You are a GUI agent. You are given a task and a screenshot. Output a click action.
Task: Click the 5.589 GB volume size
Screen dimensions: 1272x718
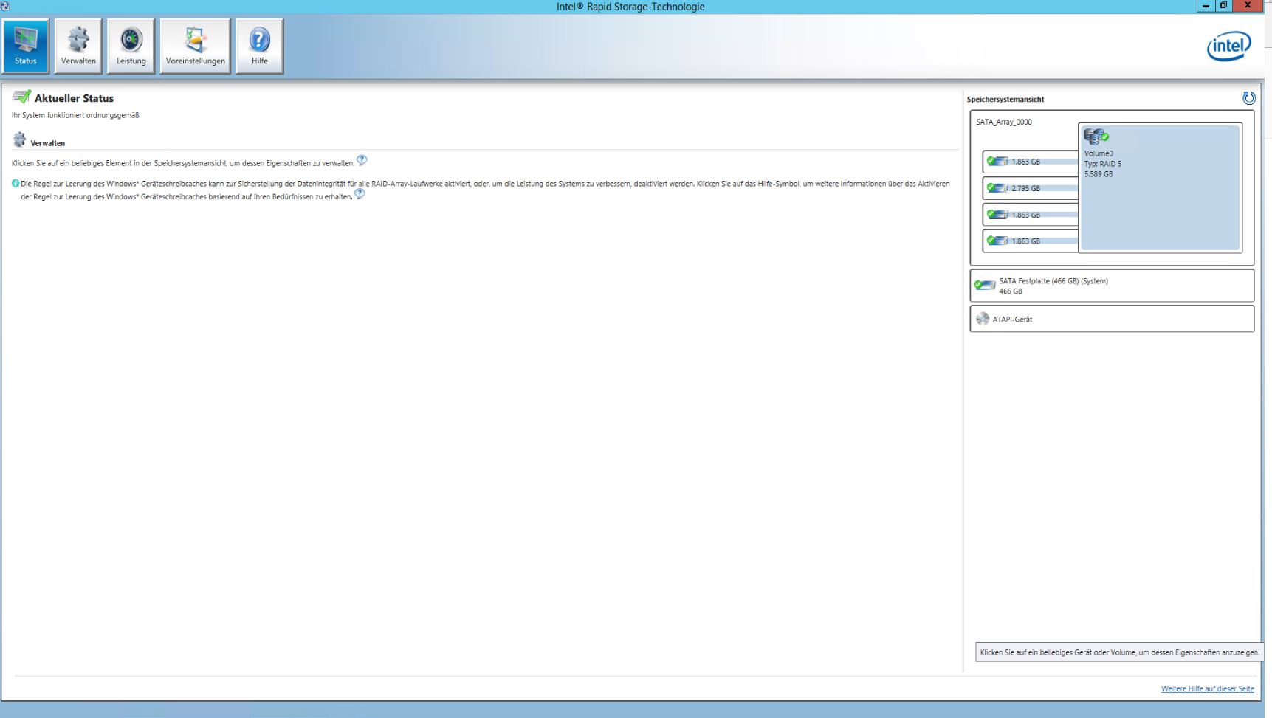(x=1099, y=174)
